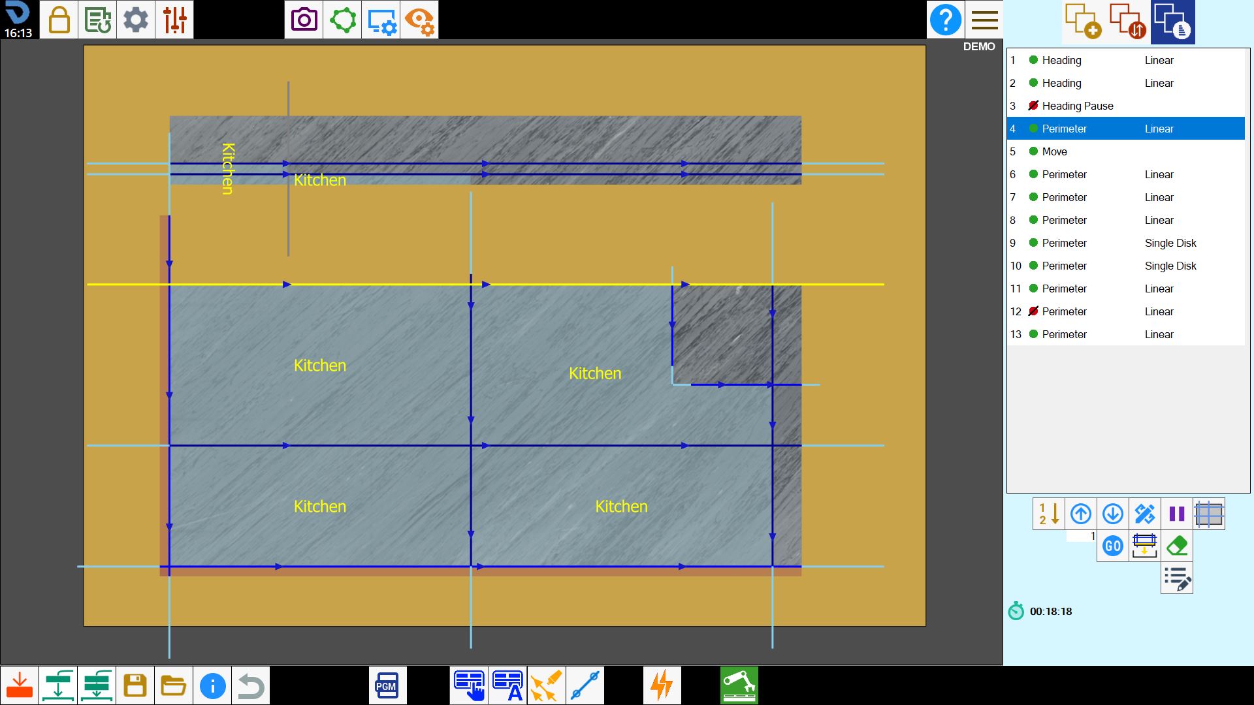The image size is (1254, 705).
Task: Select row 6 Perimeter Linear
Action: (x=1126, y=174)
